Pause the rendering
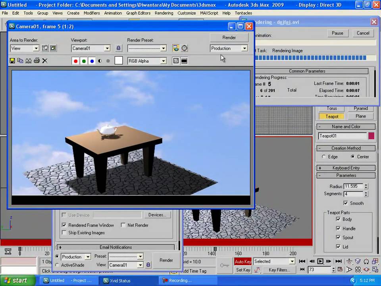Image resolution: width=381 pixels, height=286 pixels. [x=337, y=33]
